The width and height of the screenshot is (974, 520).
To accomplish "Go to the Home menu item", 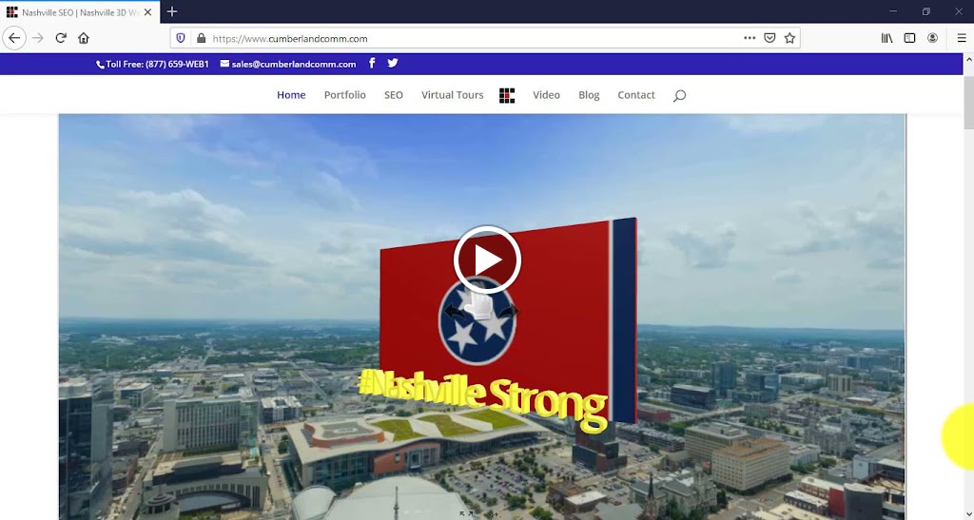I will click(x=291, y=95).
